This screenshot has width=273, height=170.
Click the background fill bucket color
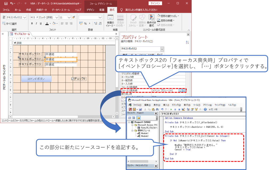point(54,23)
